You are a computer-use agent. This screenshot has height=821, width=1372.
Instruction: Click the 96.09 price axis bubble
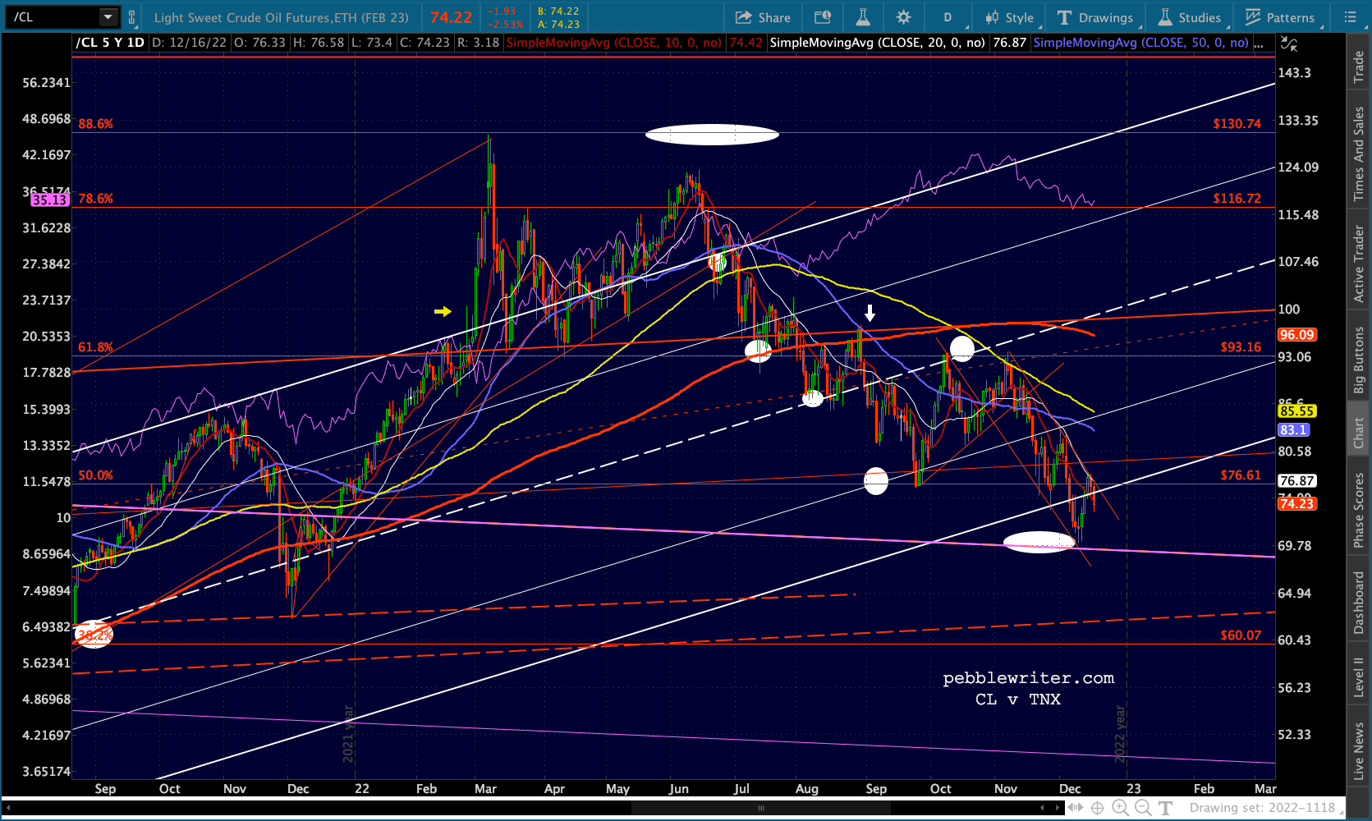tap(1296, 335)
